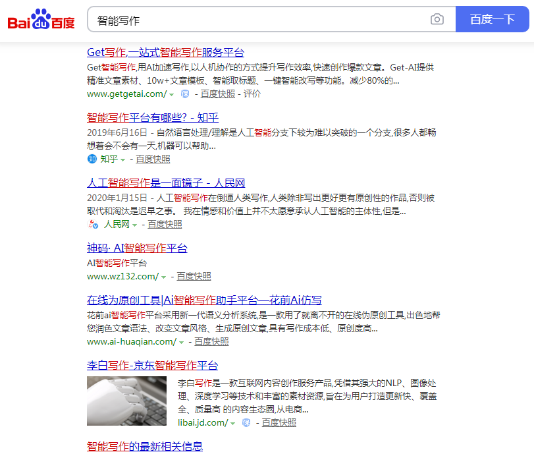Click the www.wz132.com/ URL
Image resolution: width=534 pixels, height=454 pixels.
[x=122, y=276]
